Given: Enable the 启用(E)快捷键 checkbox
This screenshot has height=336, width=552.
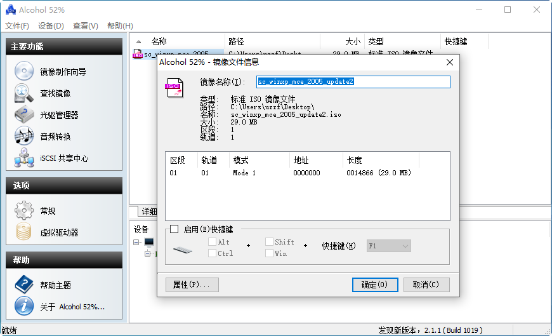Looking at the screenshot, I should [x=174, y=229].
